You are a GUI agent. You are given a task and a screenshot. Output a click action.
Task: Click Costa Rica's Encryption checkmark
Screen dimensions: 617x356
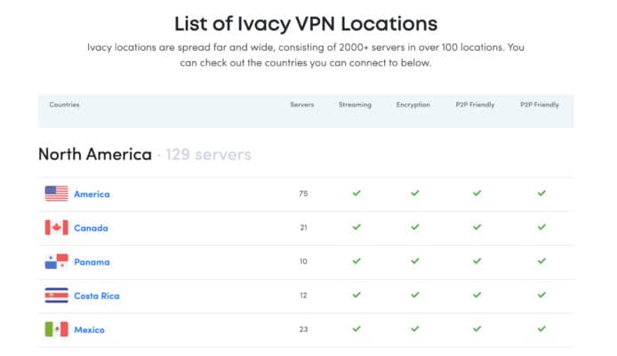tap(415, 295)
